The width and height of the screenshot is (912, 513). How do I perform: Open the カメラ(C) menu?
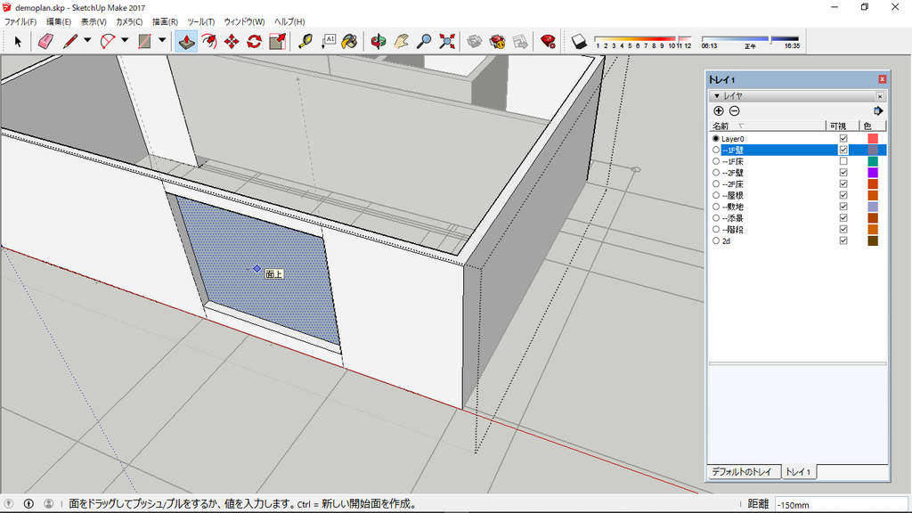(x=128, y=21)
